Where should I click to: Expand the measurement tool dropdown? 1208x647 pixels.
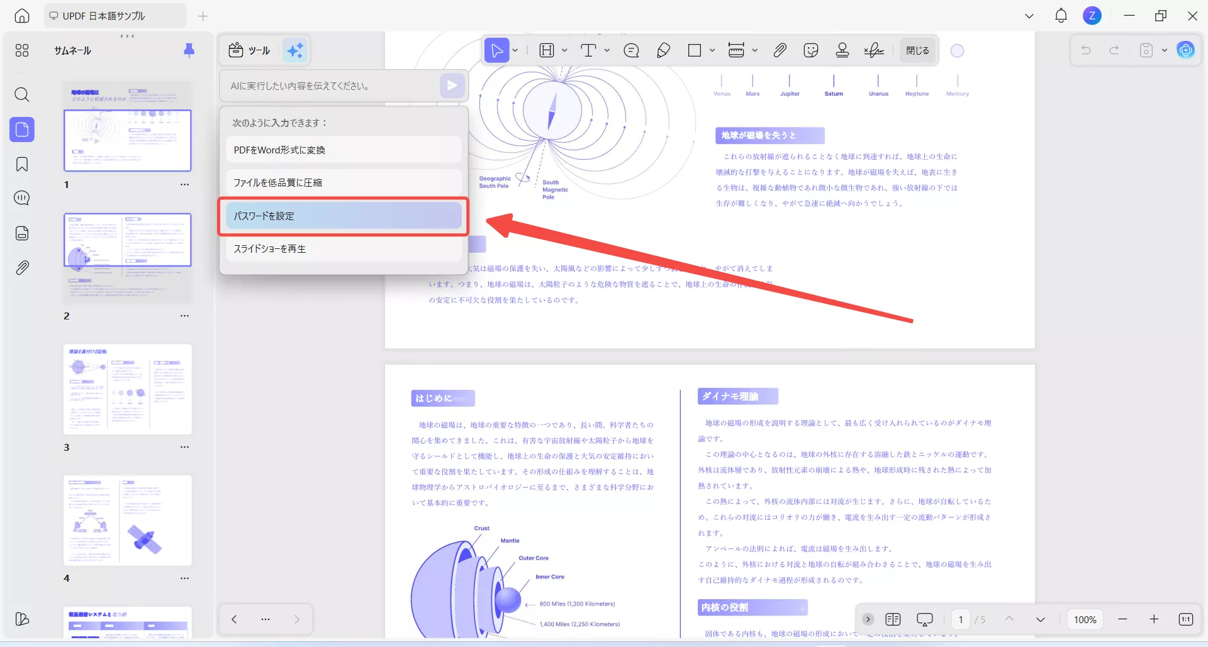click(x=755, y=50)
